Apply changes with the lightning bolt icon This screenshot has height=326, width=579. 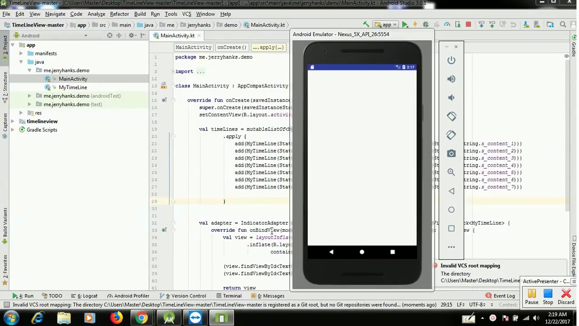point(415,24)
